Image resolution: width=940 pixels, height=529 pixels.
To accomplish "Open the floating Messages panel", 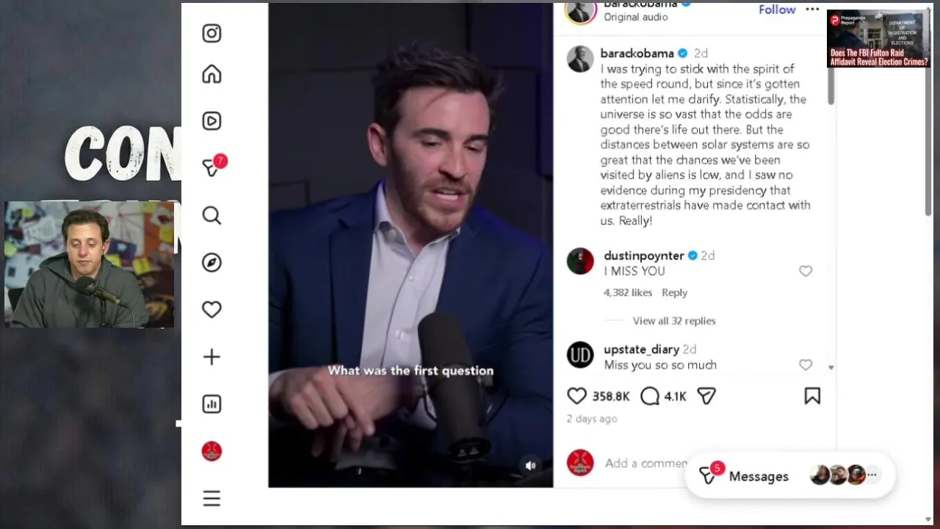I will pos(789,476).
